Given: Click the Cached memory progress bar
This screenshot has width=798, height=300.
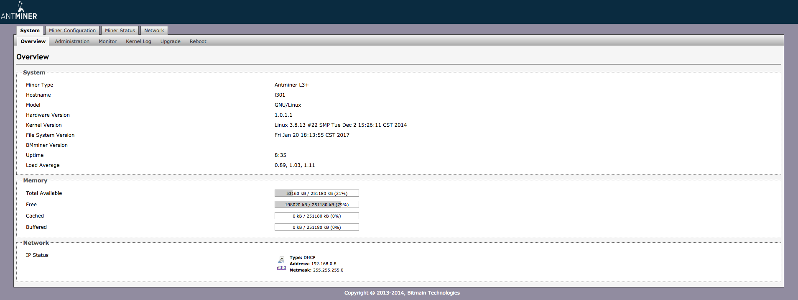Looking at the screenshot, I should [316, 216].
